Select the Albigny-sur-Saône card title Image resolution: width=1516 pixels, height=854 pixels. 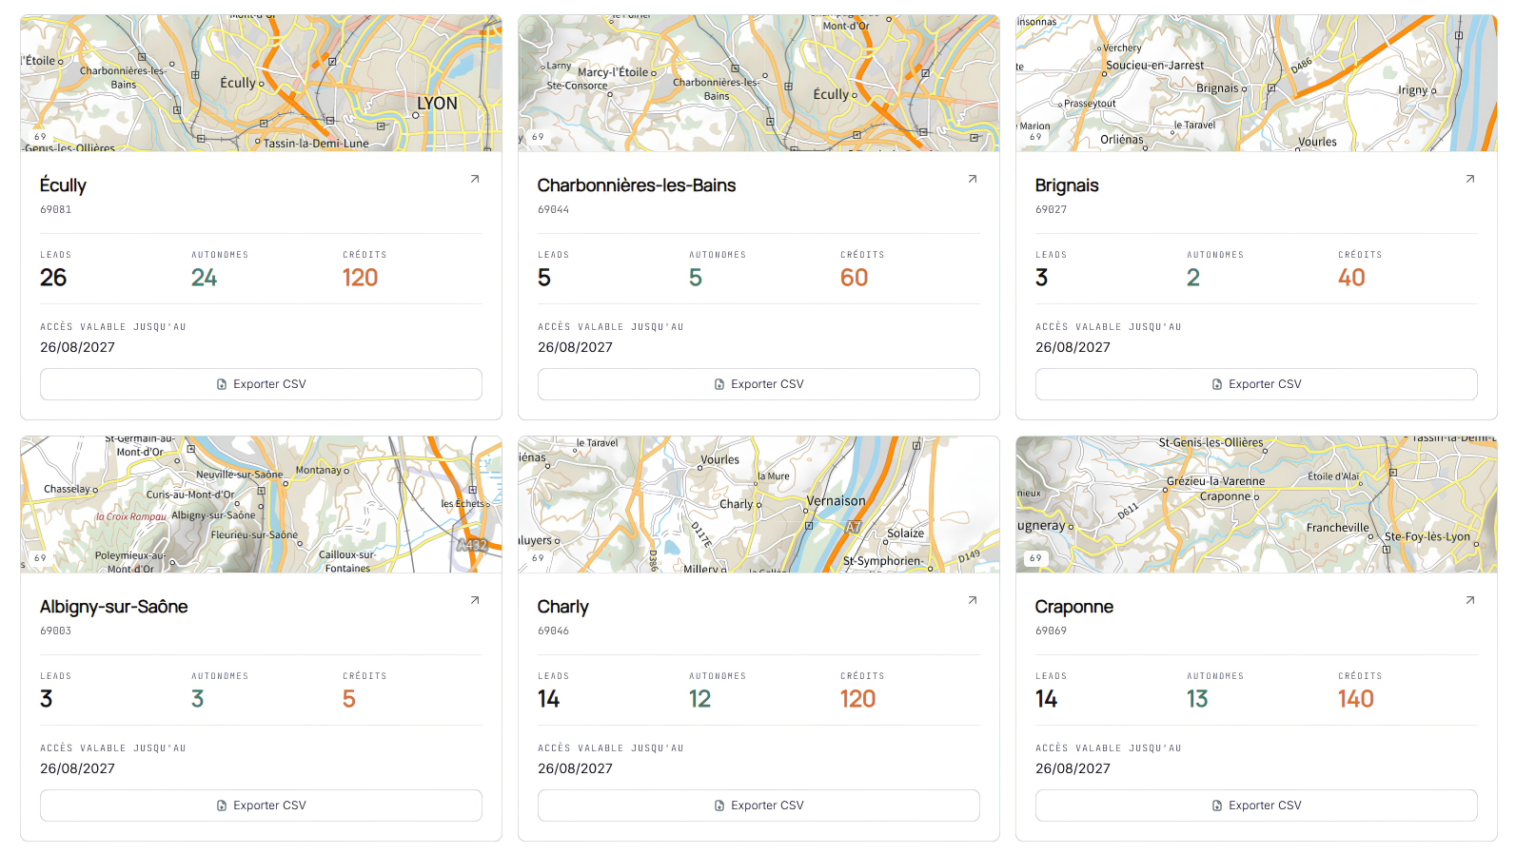(114, 607)
